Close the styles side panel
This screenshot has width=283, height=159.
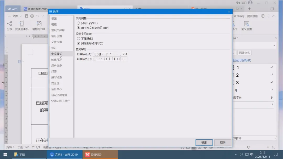[x=276, y=38]
